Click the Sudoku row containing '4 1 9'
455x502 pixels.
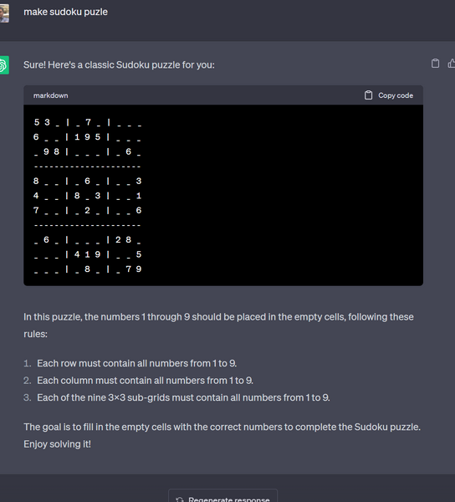click(87, 254)
